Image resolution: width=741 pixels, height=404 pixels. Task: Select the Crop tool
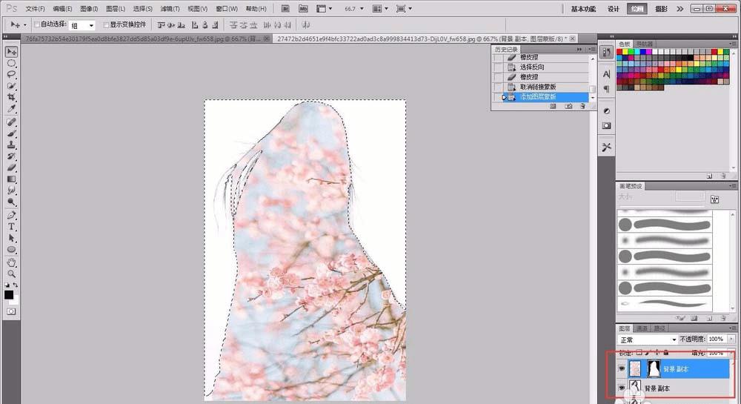tap(12, 98)
